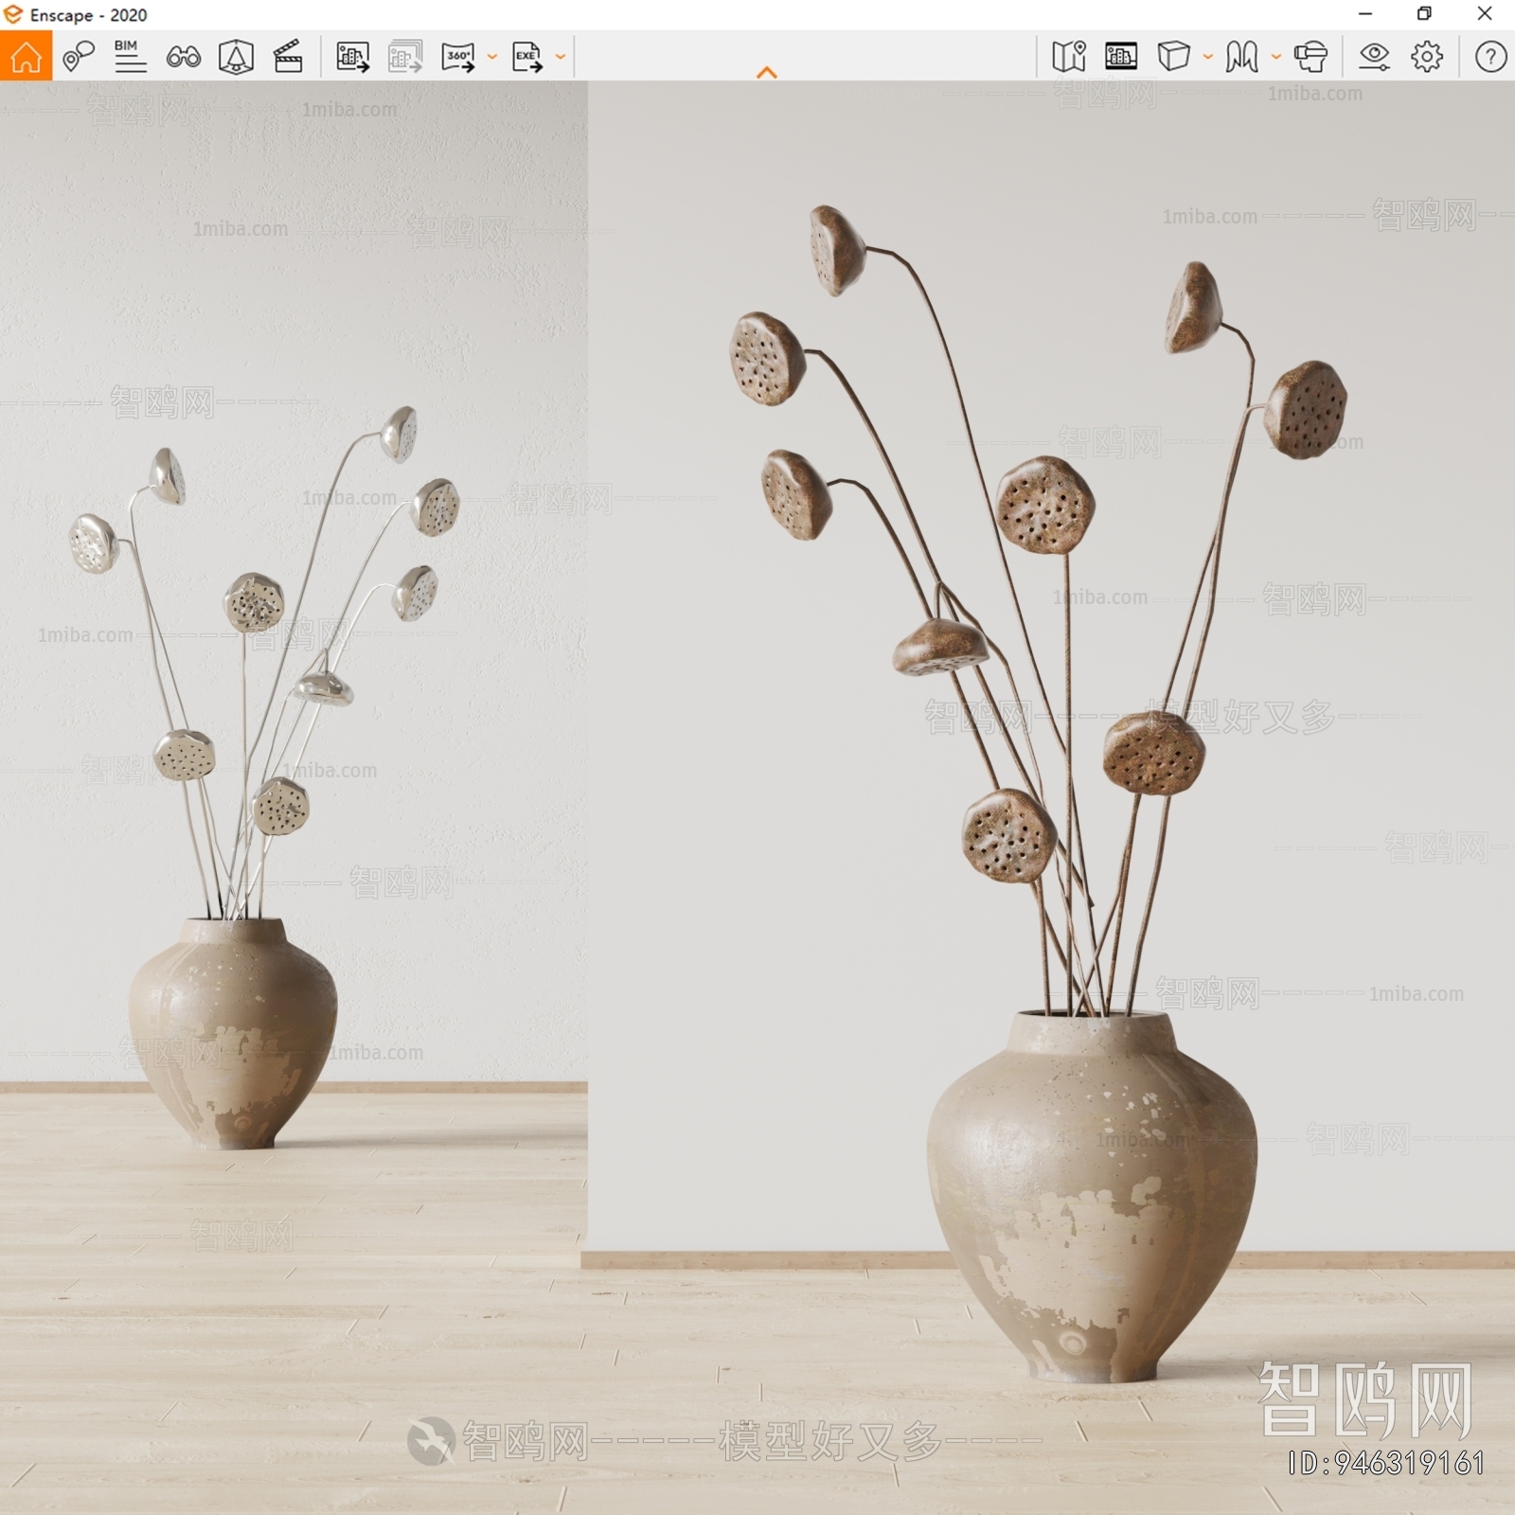
Task: Expand the navigation mode dropdown arrow
Action: 1276,57
